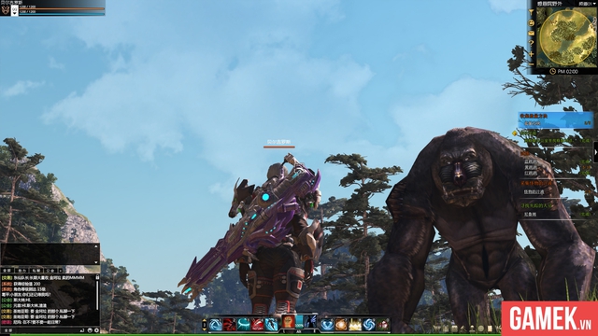598x336 pixels.
Task: Expand more chat tabs arrow
Action: (60, 271)
